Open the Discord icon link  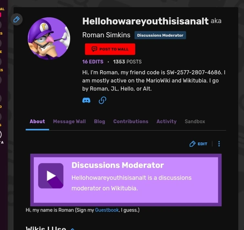click(86, 100)
